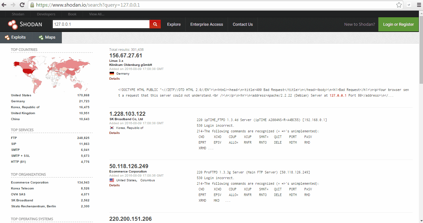This screenshot has height=223, width=423.
Task: Filter by Ecommerce Corporation in Top Organizations
Action: click(x=30, y=183)
